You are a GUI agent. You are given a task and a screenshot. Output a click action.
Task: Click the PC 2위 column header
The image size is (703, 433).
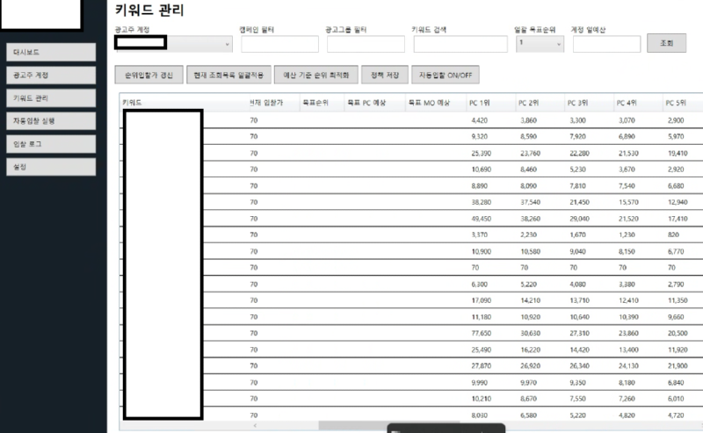tap(540, 103)
